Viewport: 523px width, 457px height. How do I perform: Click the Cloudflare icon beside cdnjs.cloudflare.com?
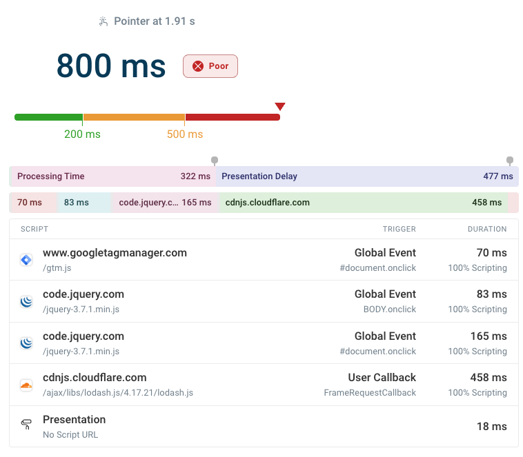click(x=26, y=385)
